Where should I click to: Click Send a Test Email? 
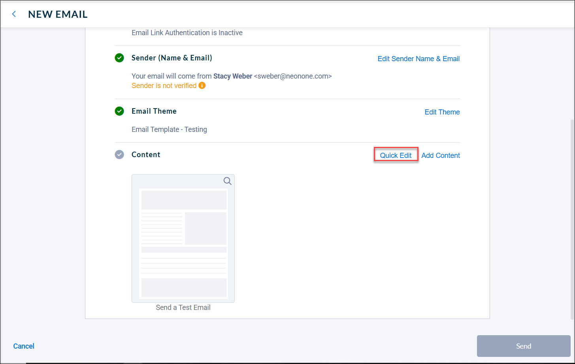(183, 308)
